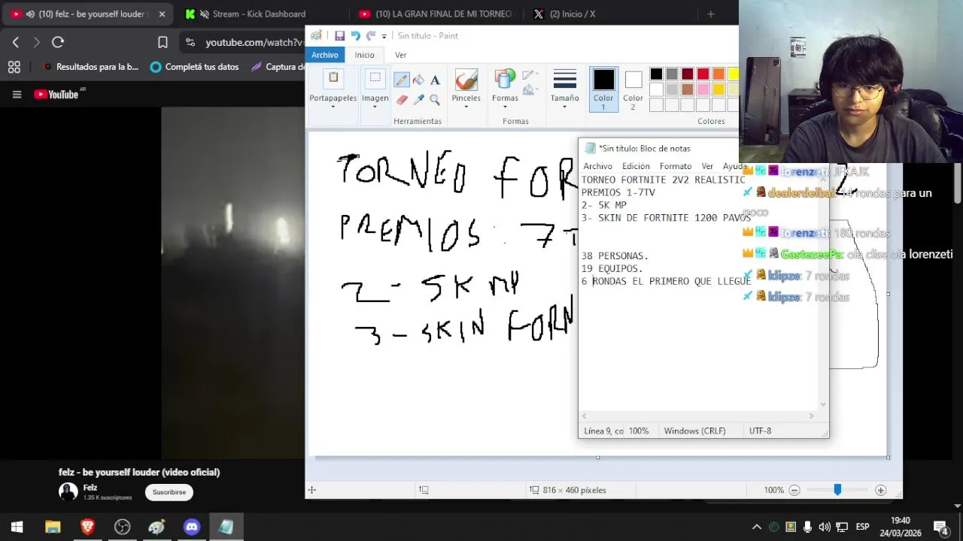Select the Text tool in Paint
This screenshot has width=963, height=541.
pyautogui.click(x=435, y=80)
